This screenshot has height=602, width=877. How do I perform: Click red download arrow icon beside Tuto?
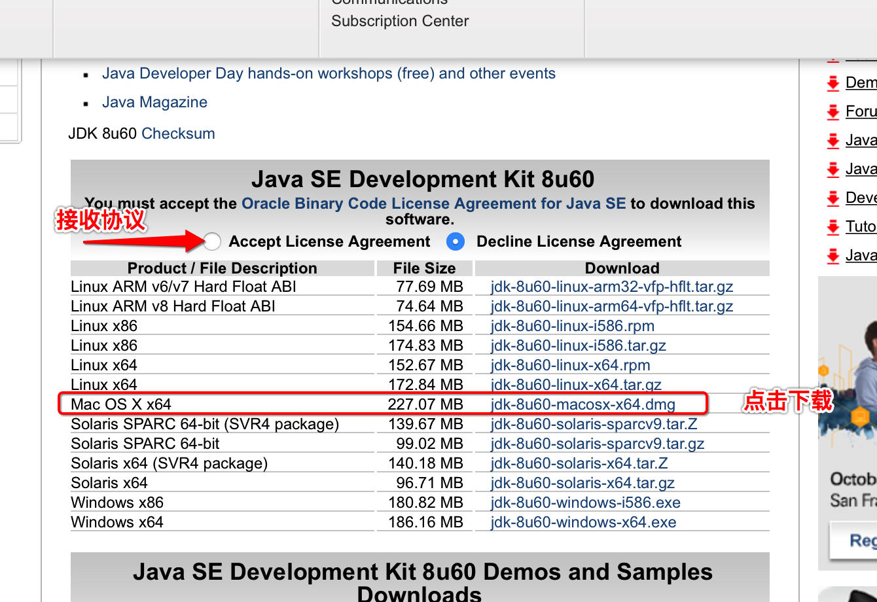click(x=833, y=227)
